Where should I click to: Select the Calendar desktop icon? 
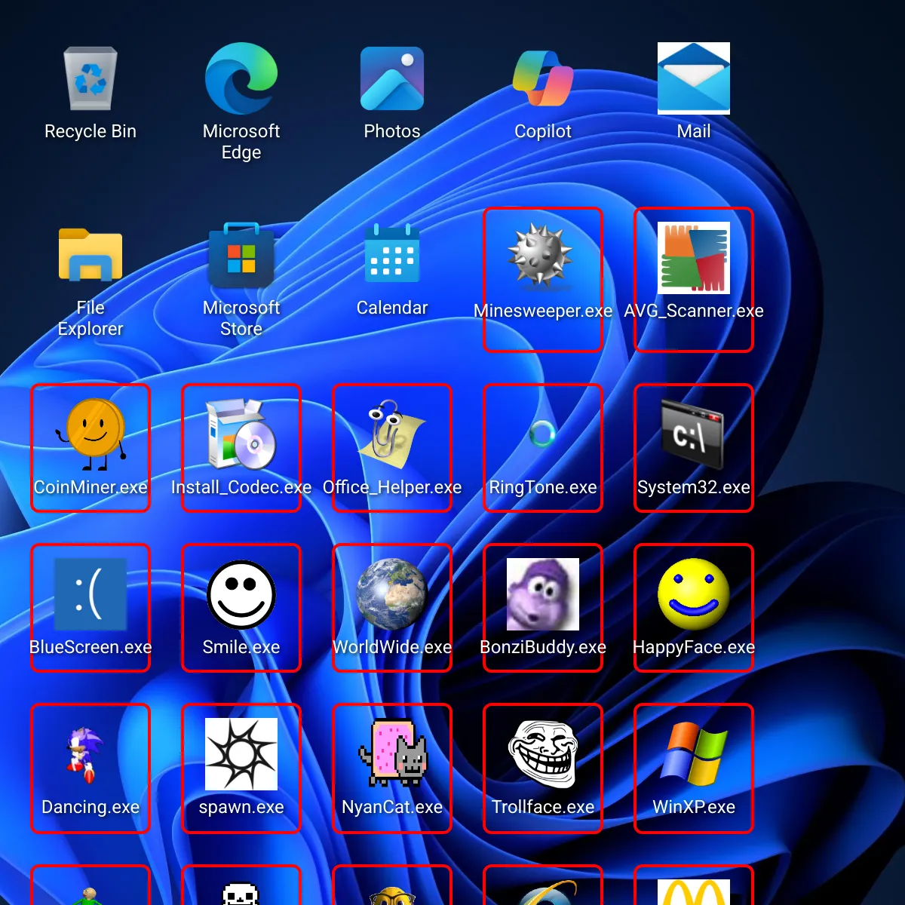pos(392,256)
